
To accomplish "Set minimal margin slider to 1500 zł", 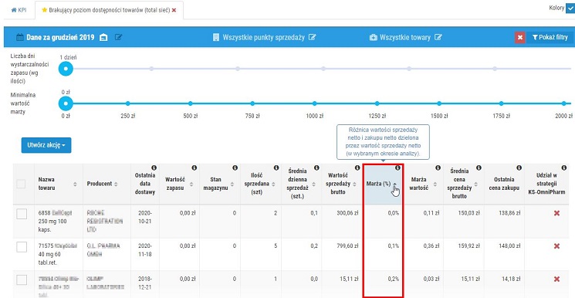I will pos(439,103).
